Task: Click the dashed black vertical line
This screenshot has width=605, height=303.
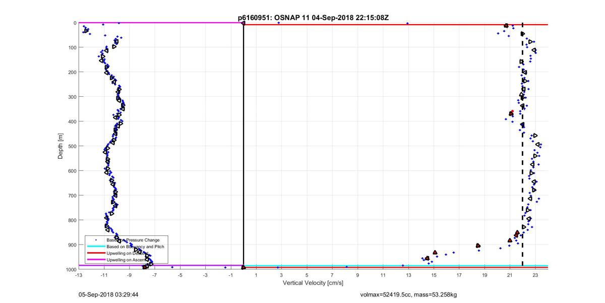Action: [522, 146]
